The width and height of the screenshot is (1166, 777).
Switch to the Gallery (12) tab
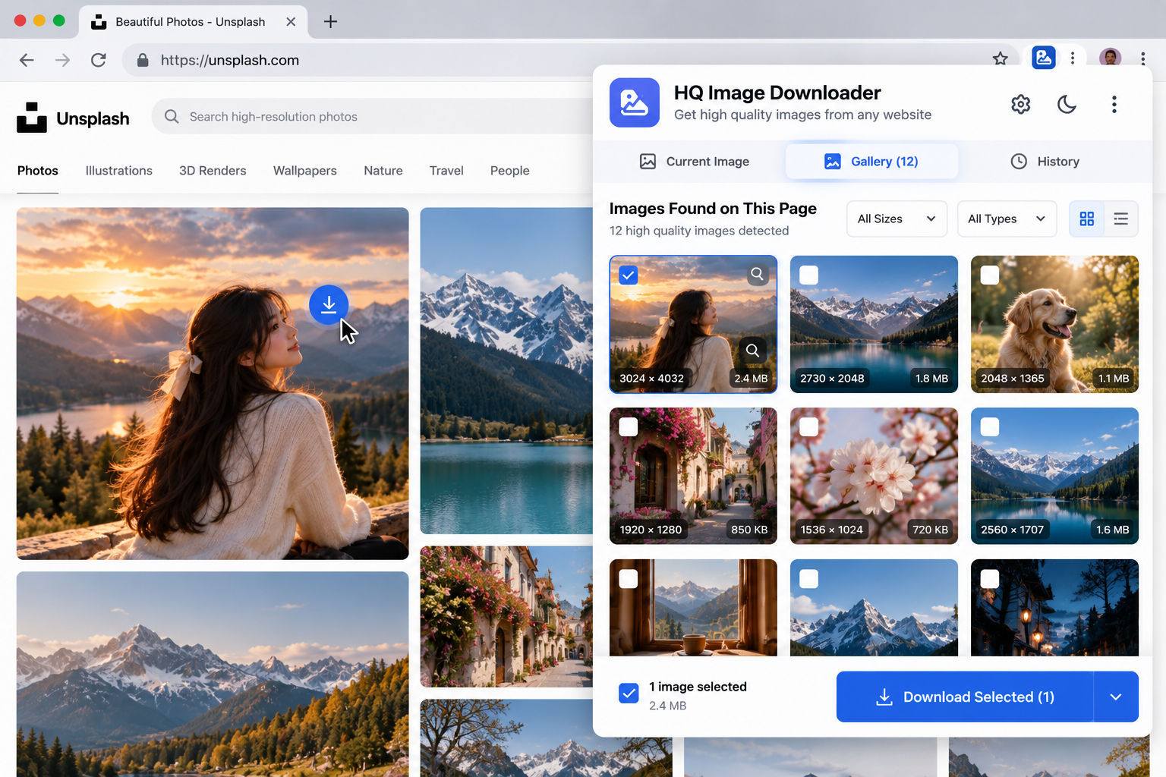[871, 161]
